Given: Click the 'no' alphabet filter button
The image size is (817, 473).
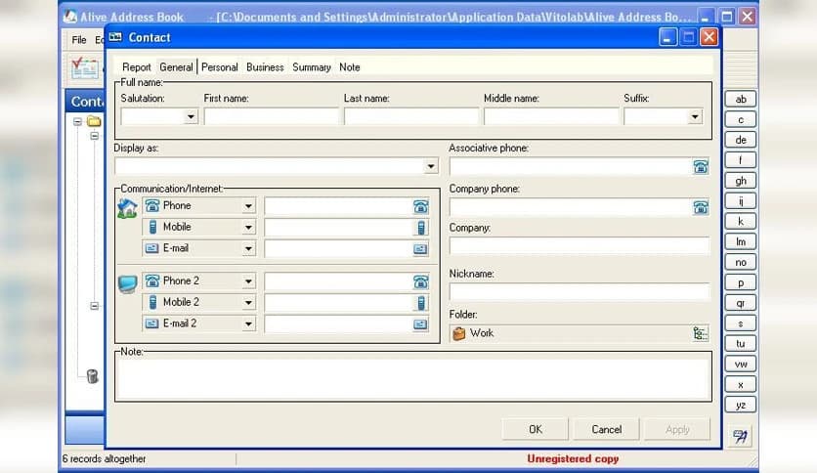Looking at the screenshot, I should click(x=741, y=262).
